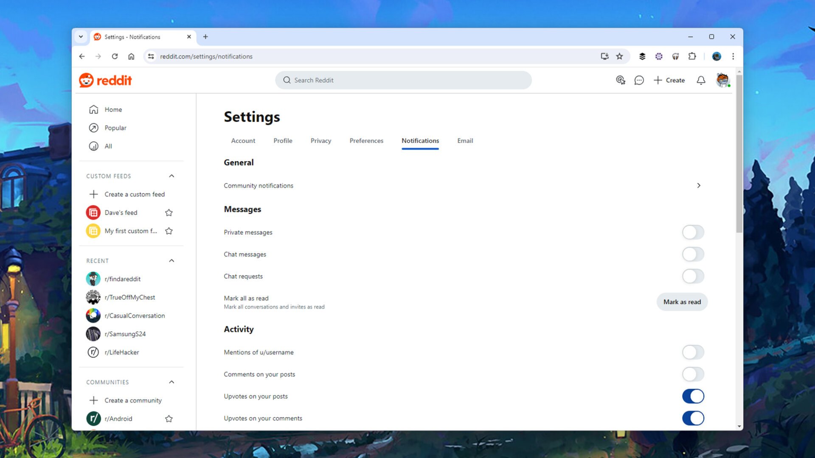Bookmark this page with the star

pos(620,56)
